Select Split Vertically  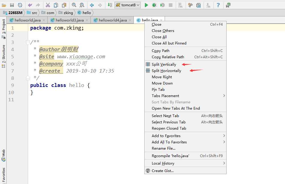(x=185, y=64)
